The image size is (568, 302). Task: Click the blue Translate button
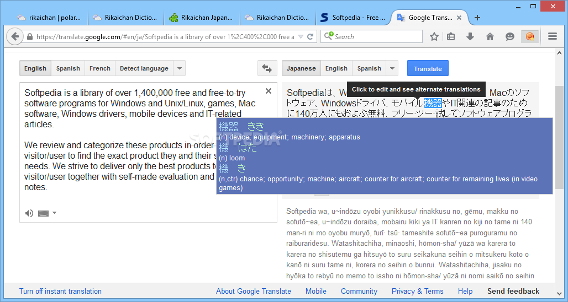pos(428,68)
